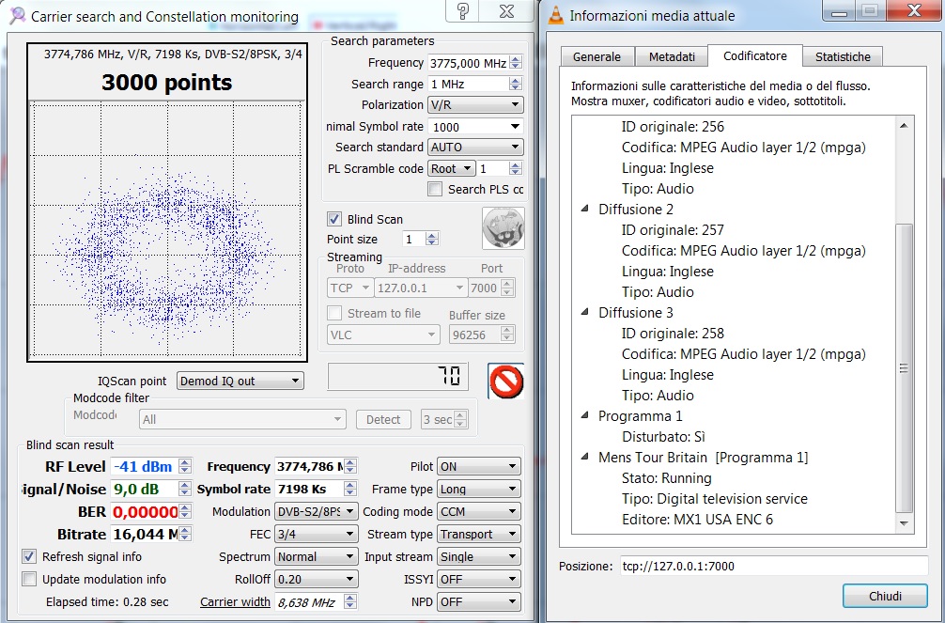Click the Detect modcode button
The image size is (945, 623).
coord(383,419)
